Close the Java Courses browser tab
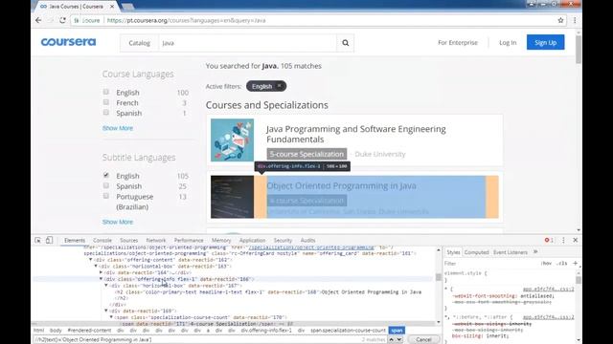 (x=112, y=7)
